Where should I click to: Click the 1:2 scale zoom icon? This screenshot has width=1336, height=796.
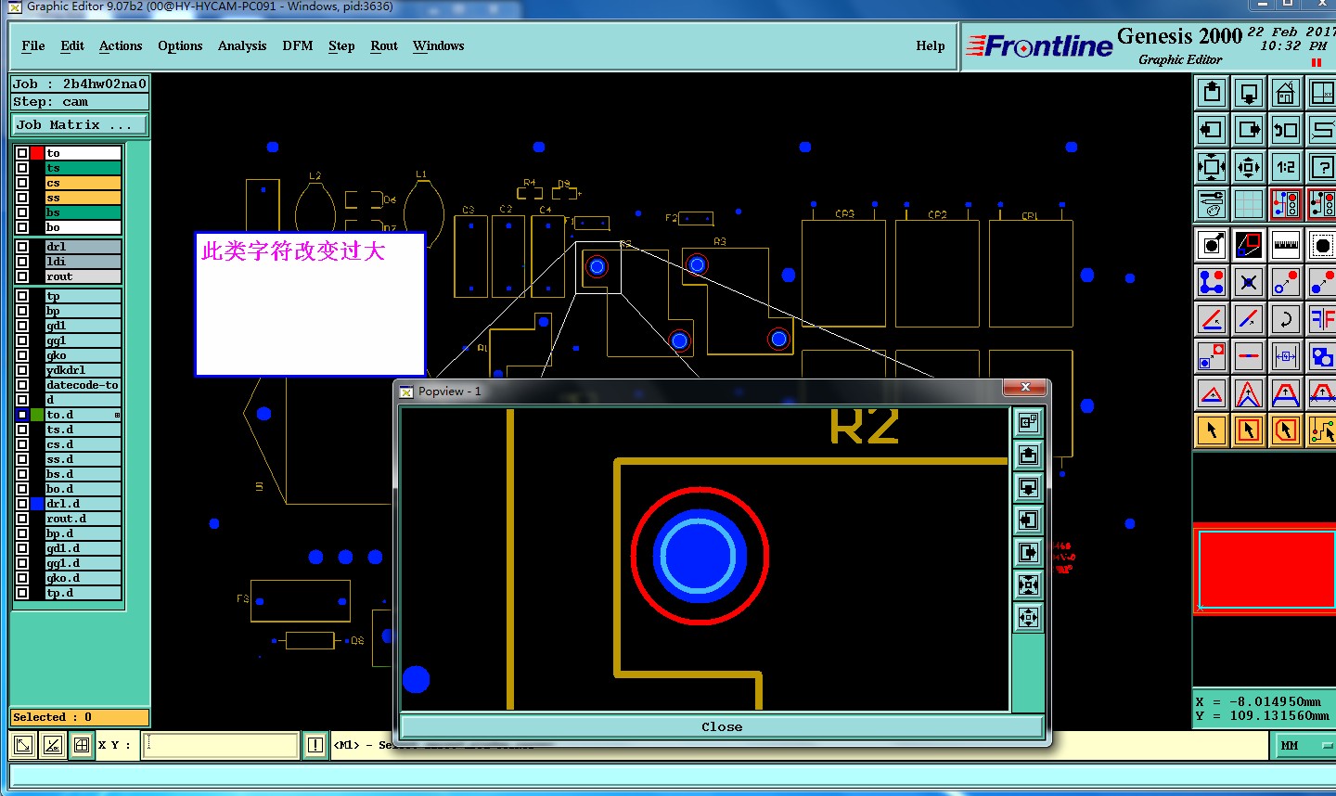click(1286, 167)
